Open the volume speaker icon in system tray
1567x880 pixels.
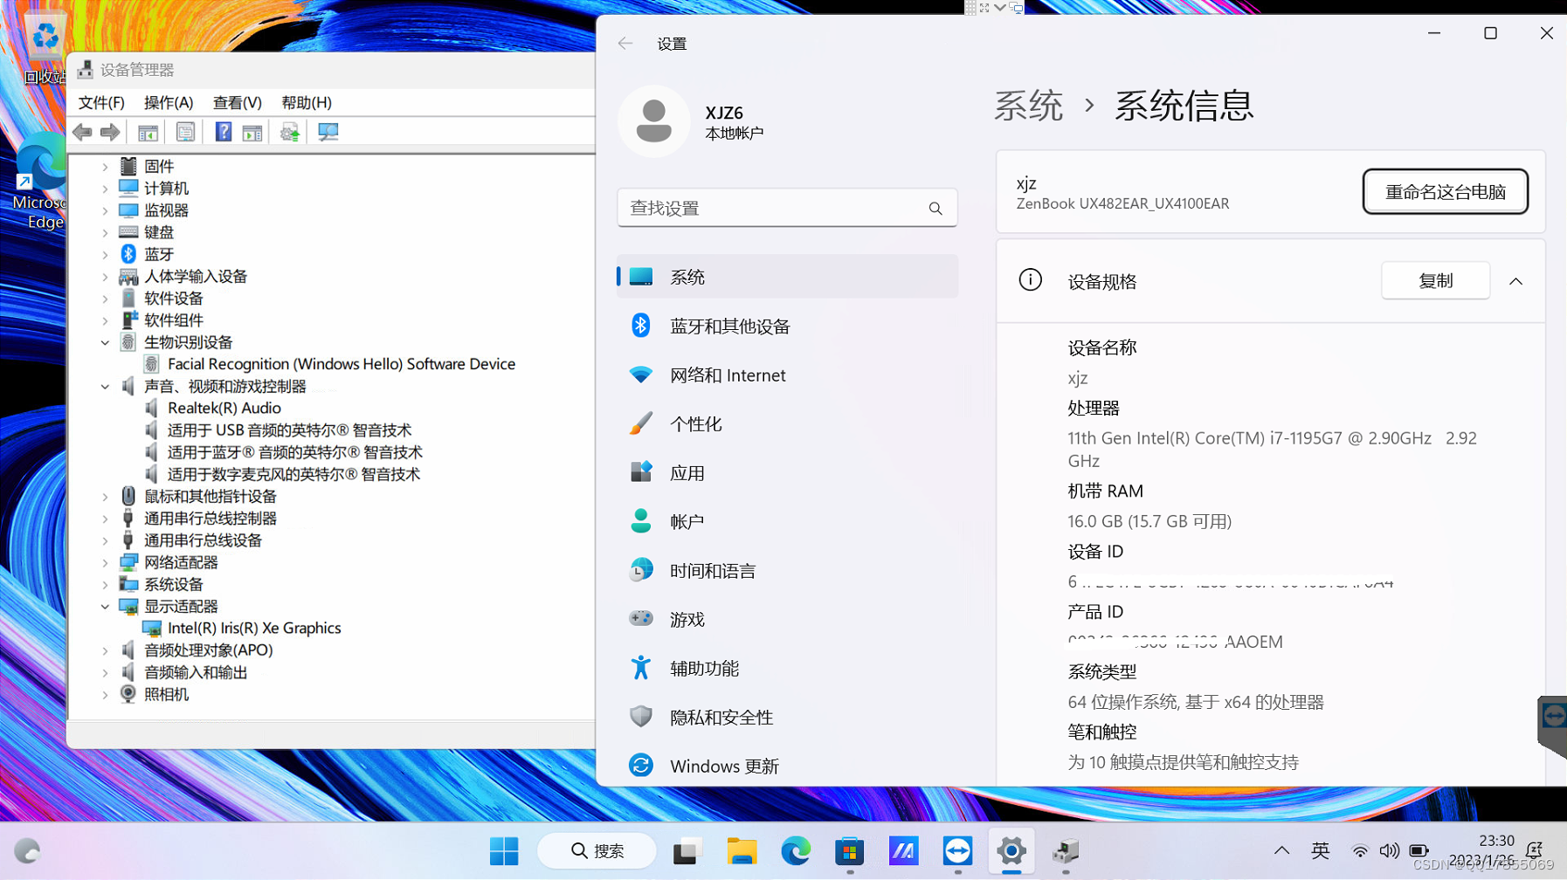(1389, 850)
